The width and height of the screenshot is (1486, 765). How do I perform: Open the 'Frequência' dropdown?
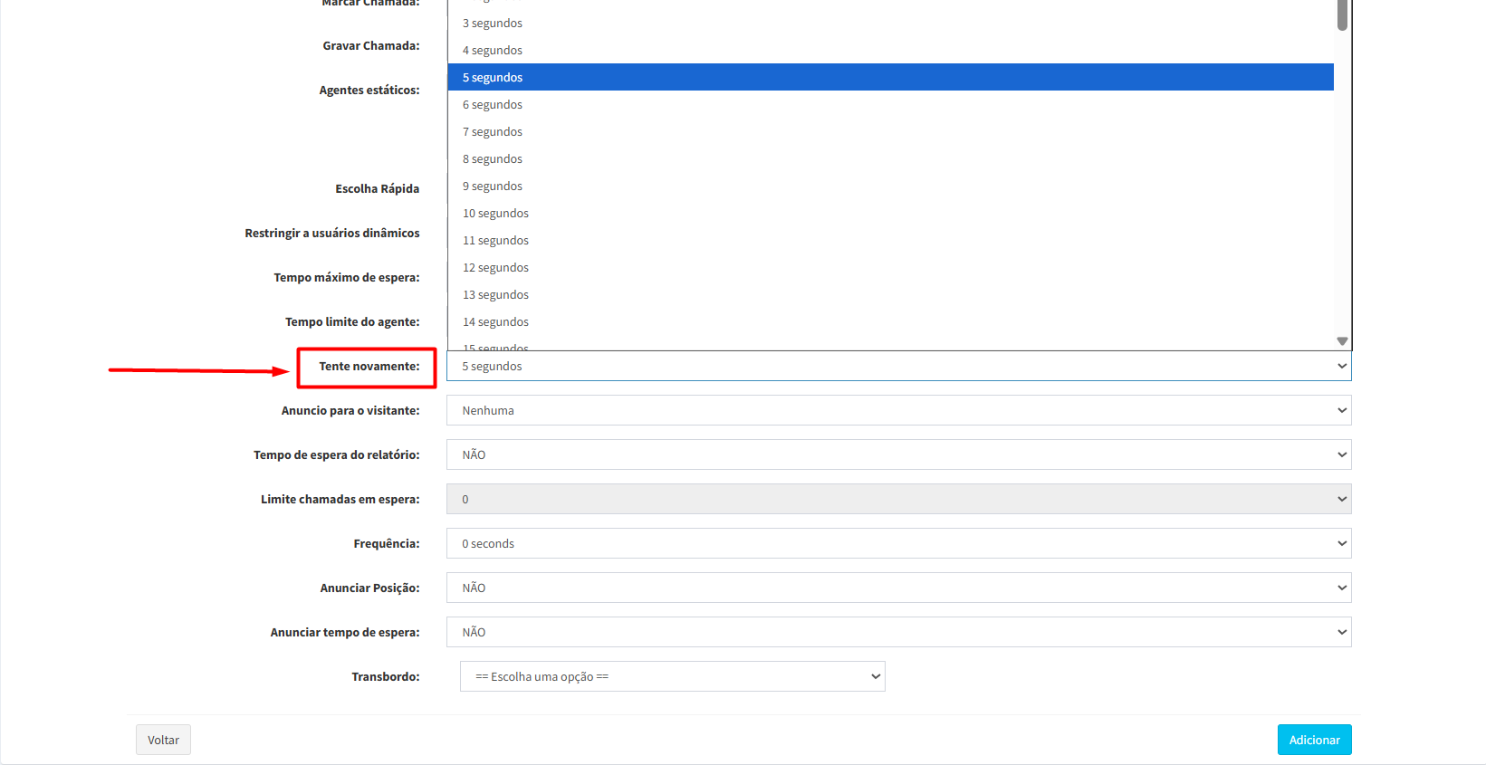pos(897,544)
